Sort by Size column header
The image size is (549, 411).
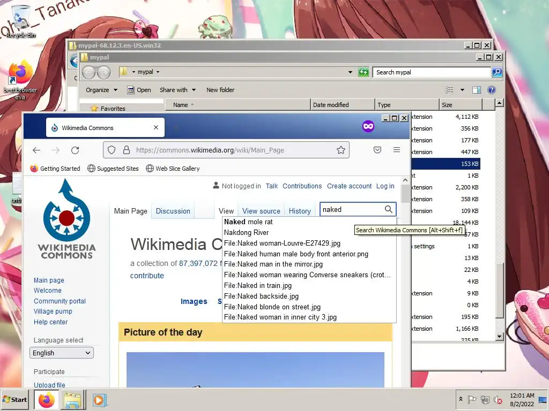pyautogui.click(x=461, y=105)
